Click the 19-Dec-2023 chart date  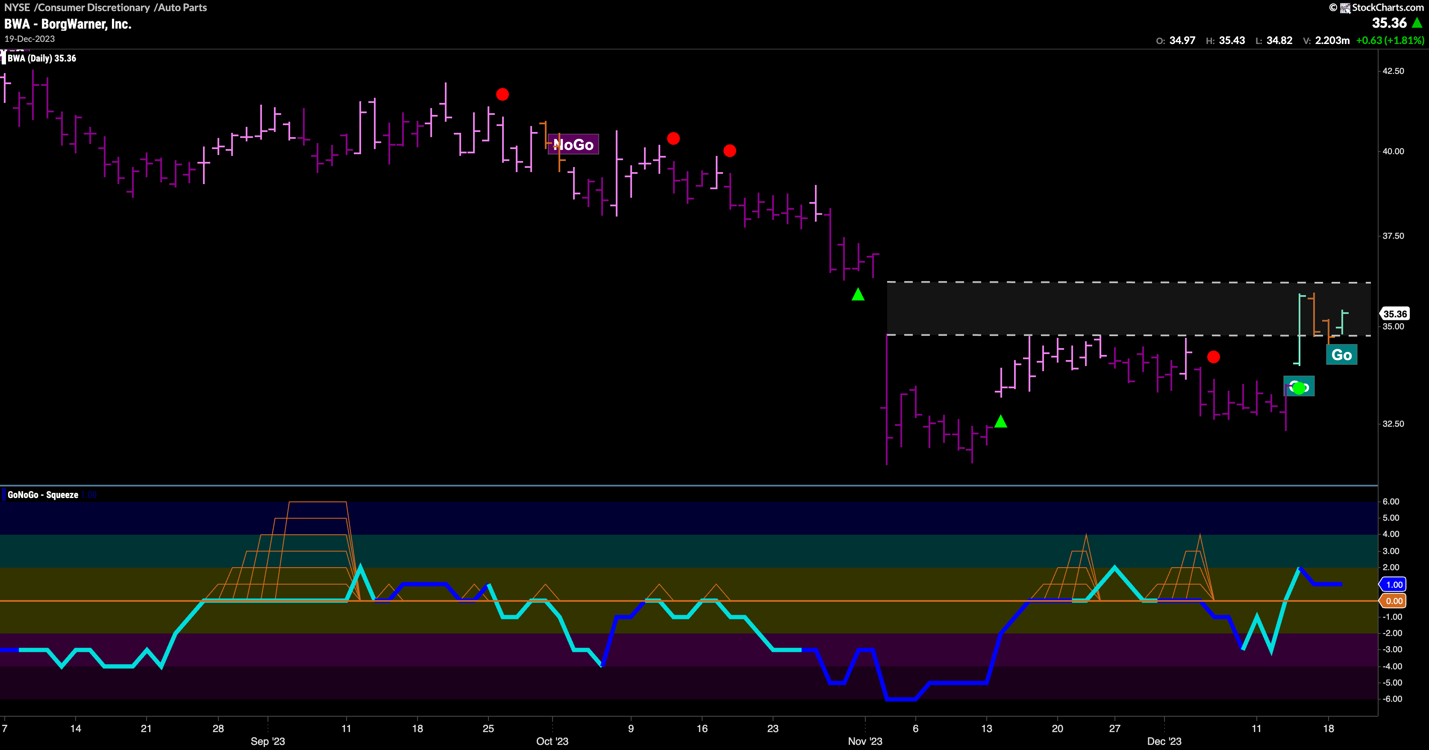pos(29,39)
